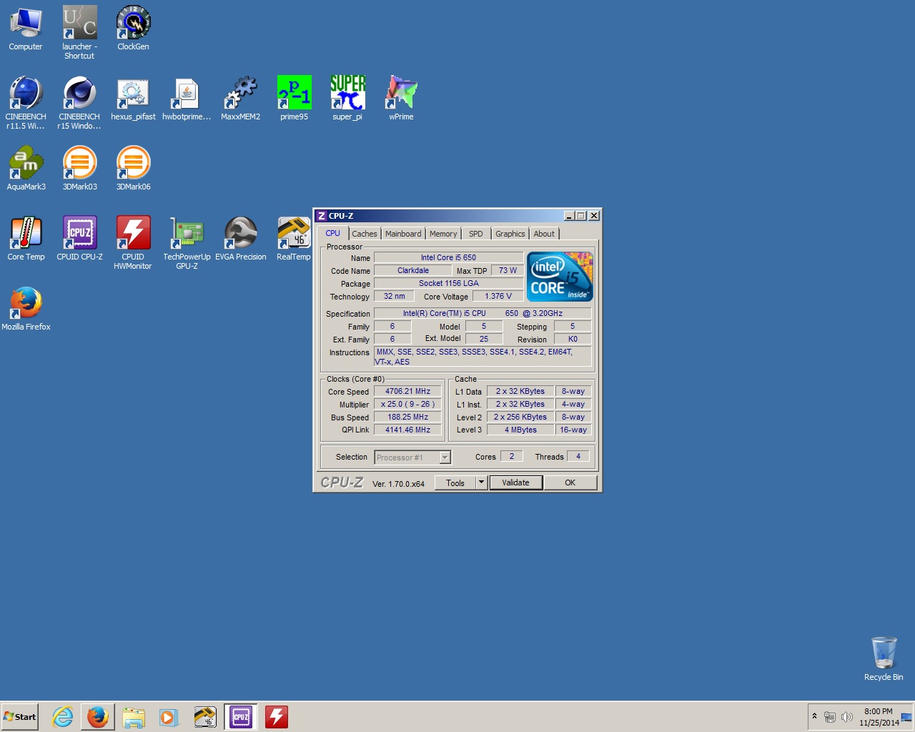Select the hwbotprime desktop icon

point(187,99)
